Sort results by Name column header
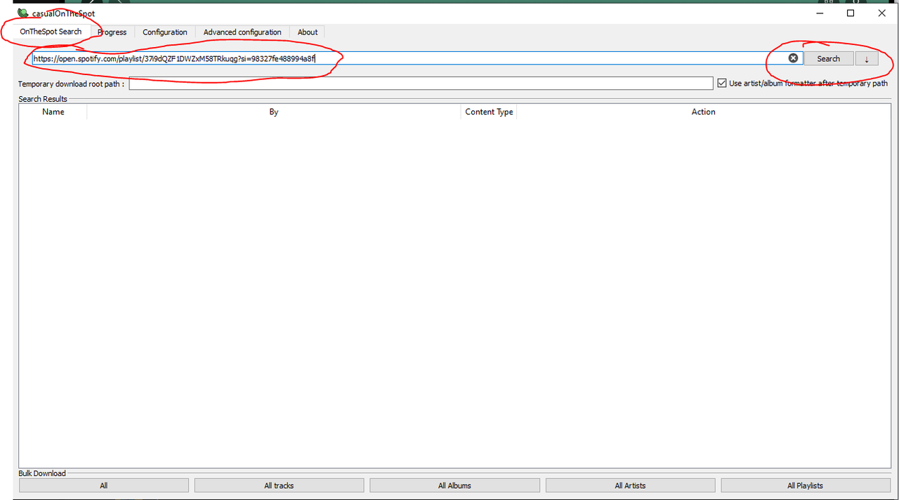The height and width of the screenshot is (500, 899). point(53,112)
